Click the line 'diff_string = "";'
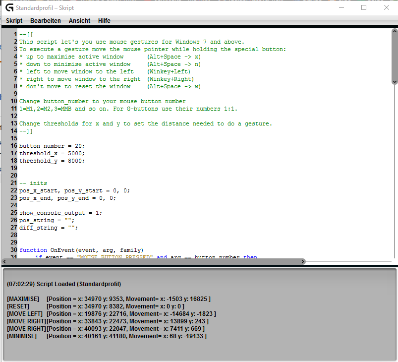 coord(49,228)
